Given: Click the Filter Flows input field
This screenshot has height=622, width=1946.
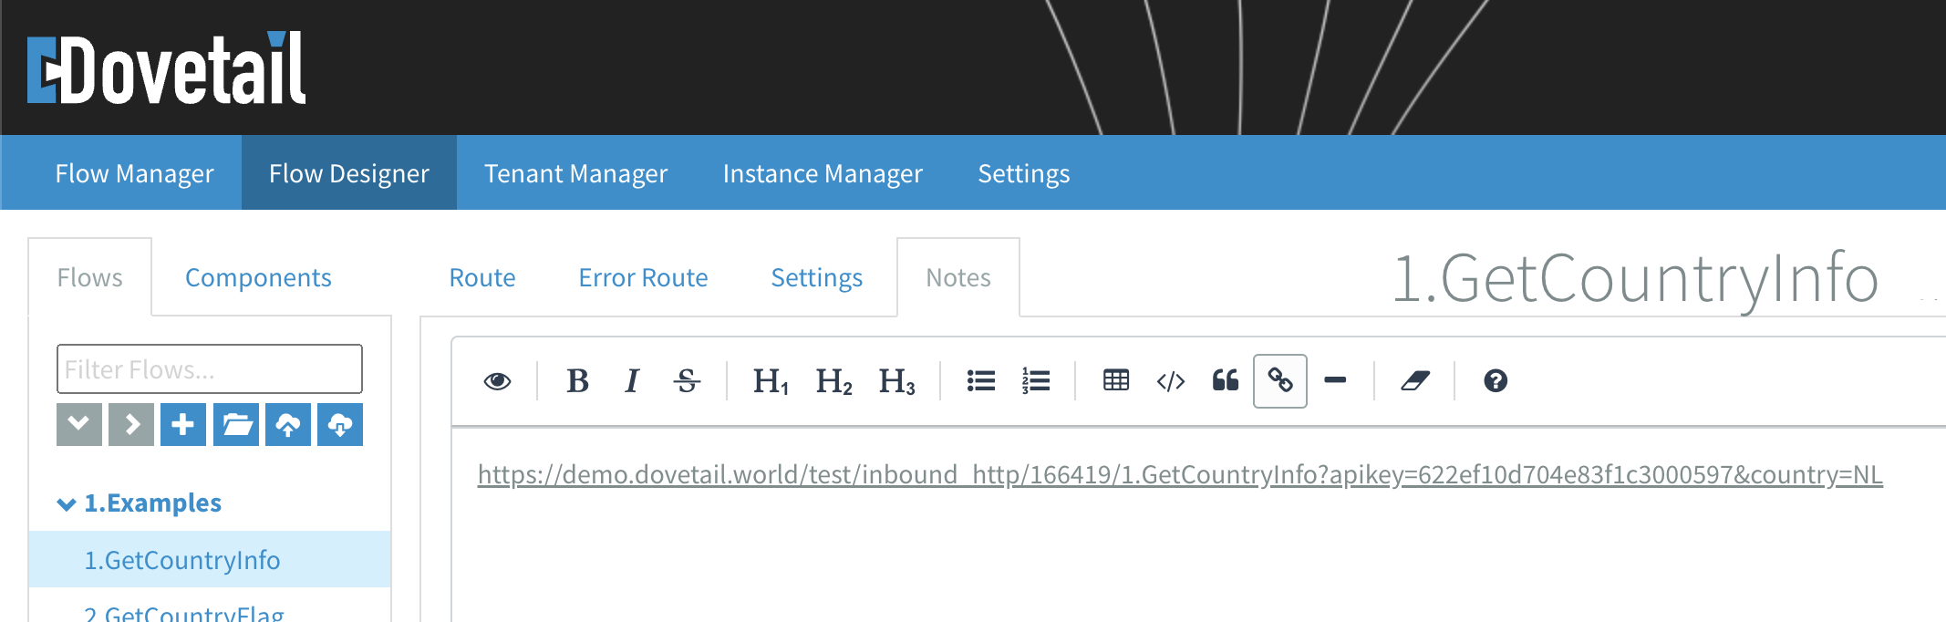Looking at the screenshot, I should coord(210,369).
